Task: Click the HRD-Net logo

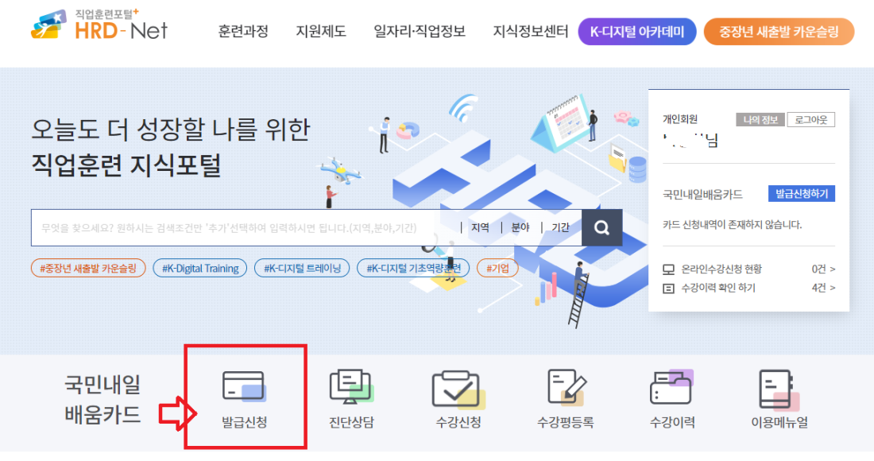Action: click(99, 25)
